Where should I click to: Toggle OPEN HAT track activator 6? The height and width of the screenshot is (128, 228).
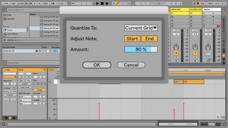click(176, 53)
